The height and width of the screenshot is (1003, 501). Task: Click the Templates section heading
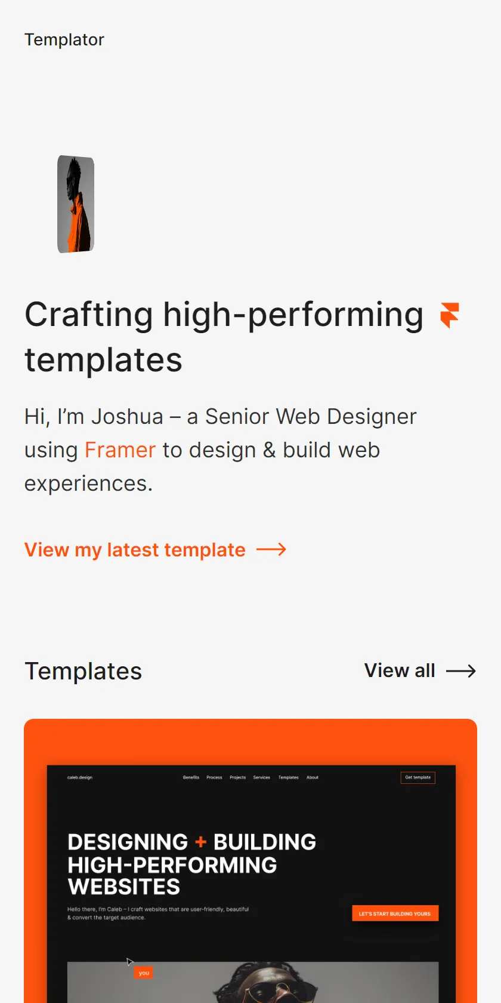pos(83,671)
